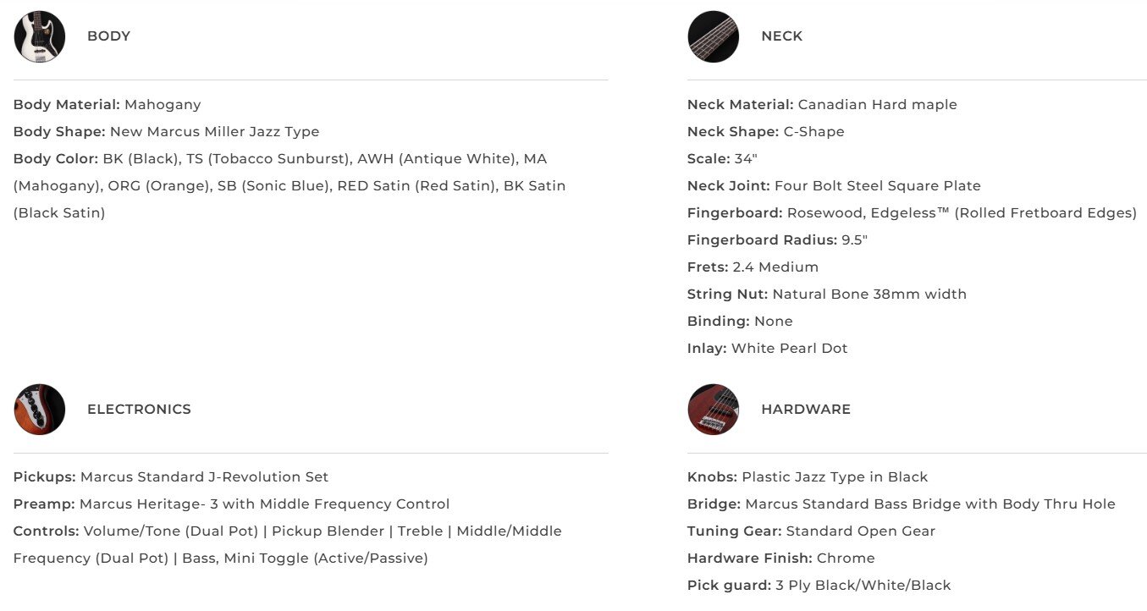Click the Body Color label
Image resolution: width=1147 pixels, height=611 pixels.
coord(56,159)
